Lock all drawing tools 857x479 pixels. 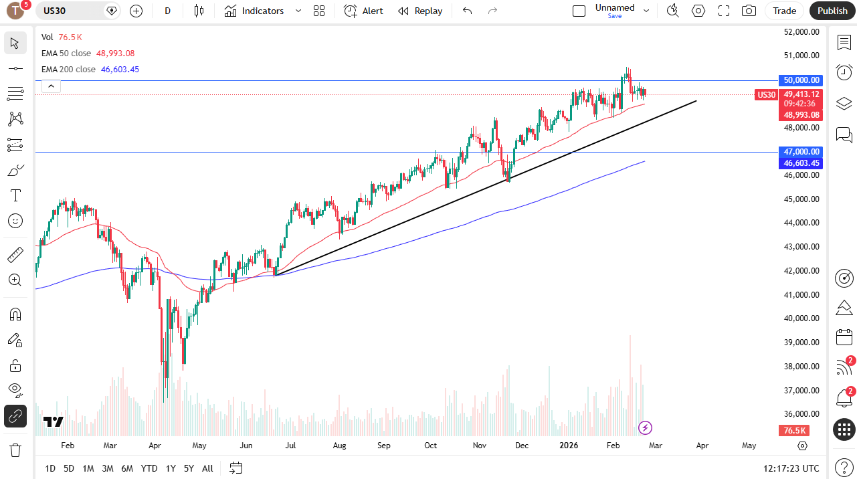(15, 365)
